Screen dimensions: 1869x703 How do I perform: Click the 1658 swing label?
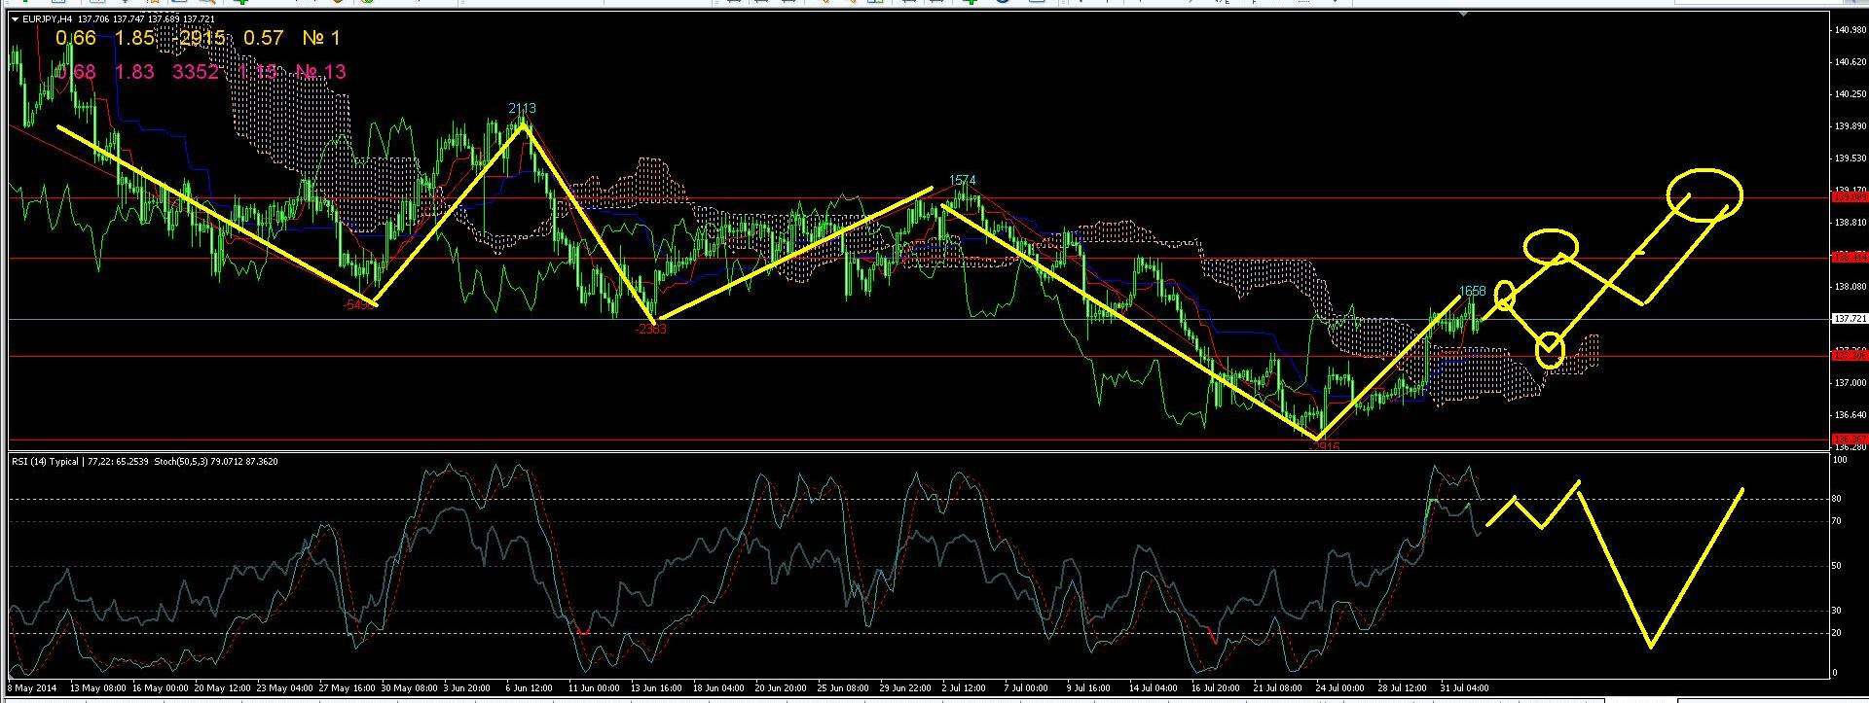pyautogui.click(x=1473, y=291)
